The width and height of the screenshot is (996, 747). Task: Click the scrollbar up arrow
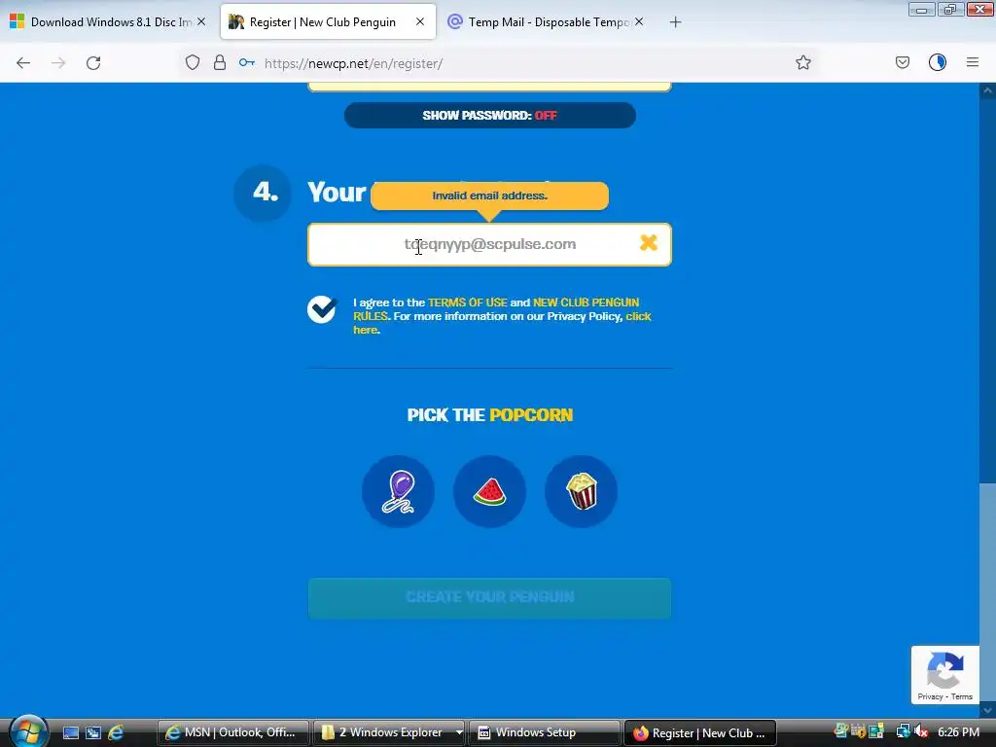pos(987,90)
